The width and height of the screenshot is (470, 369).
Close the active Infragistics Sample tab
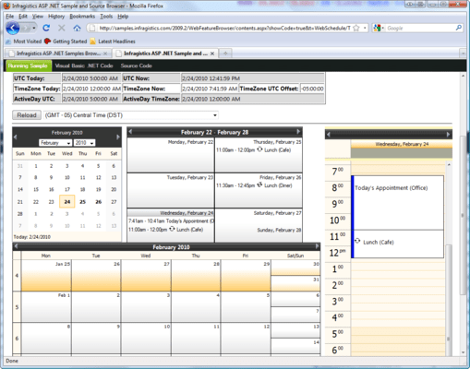[212, 54]
